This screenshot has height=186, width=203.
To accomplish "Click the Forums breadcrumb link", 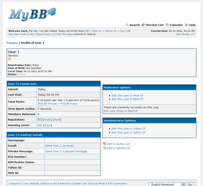I will (x=12, y=43).
